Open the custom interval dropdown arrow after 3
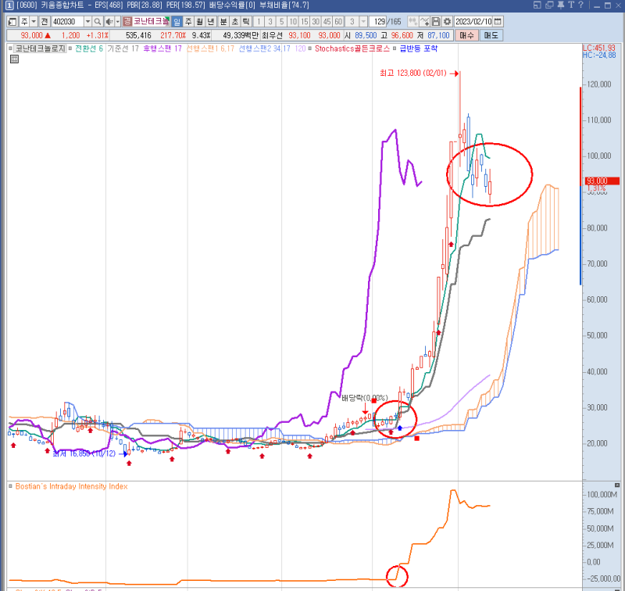625x591 pixels. coord(363,22)
